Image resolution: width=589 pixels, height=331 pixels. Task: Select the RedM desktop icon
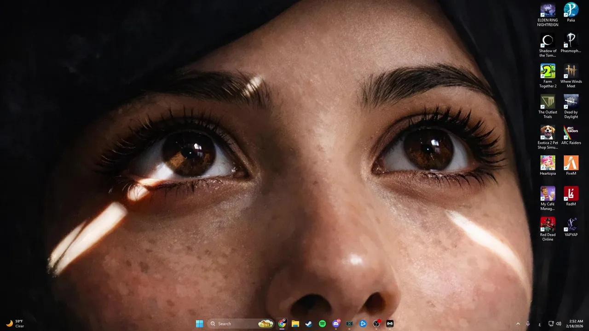(571, 196)
